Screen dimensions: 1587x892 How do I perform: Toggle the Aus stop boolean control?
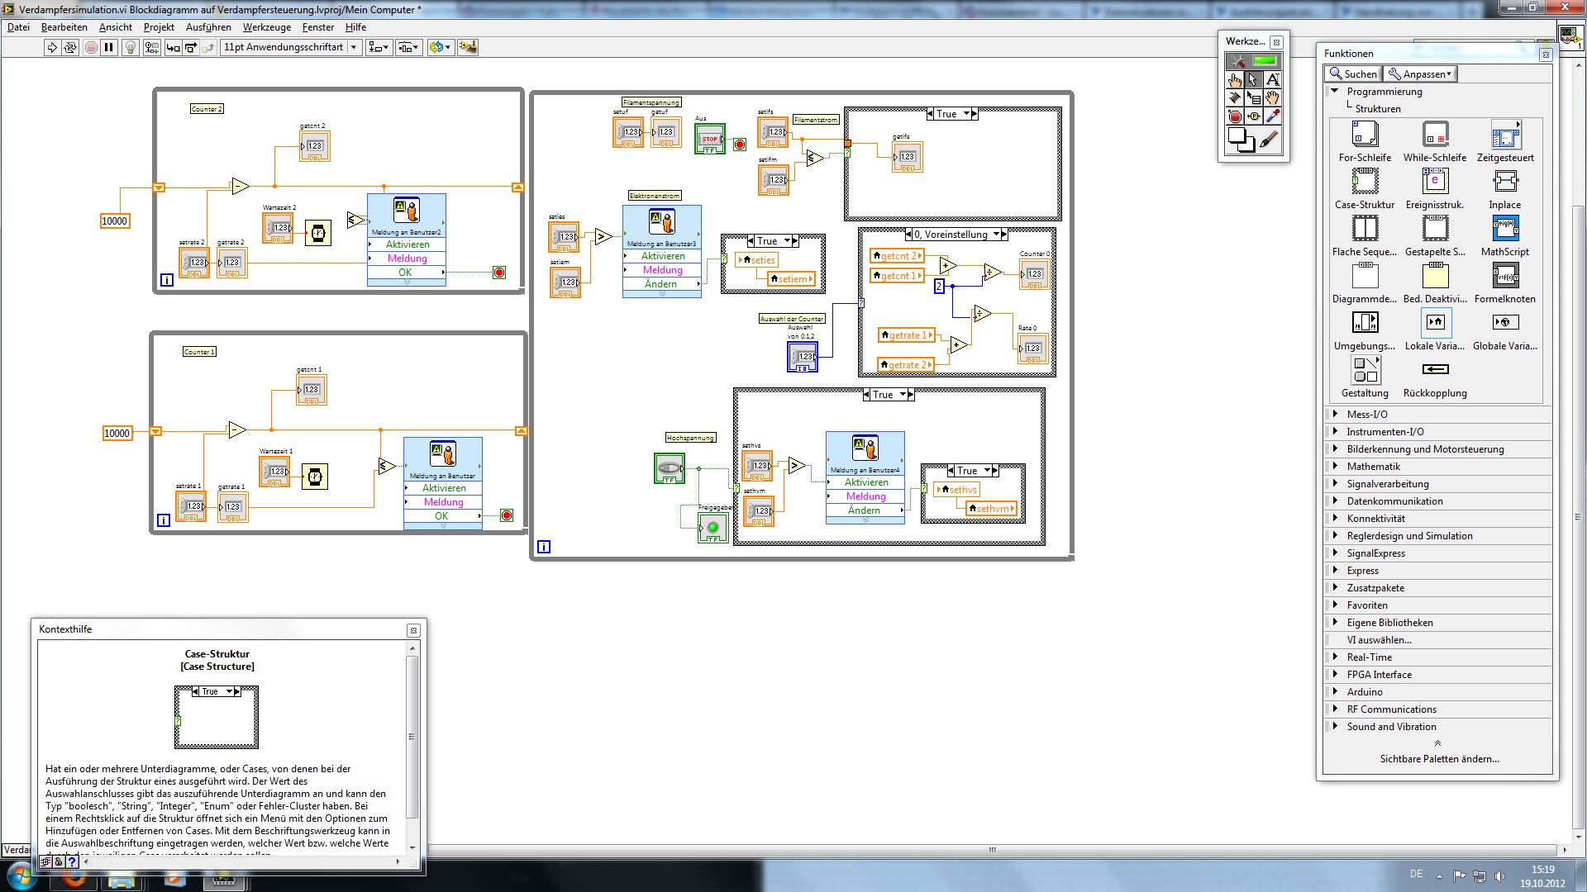pos(709,140)
